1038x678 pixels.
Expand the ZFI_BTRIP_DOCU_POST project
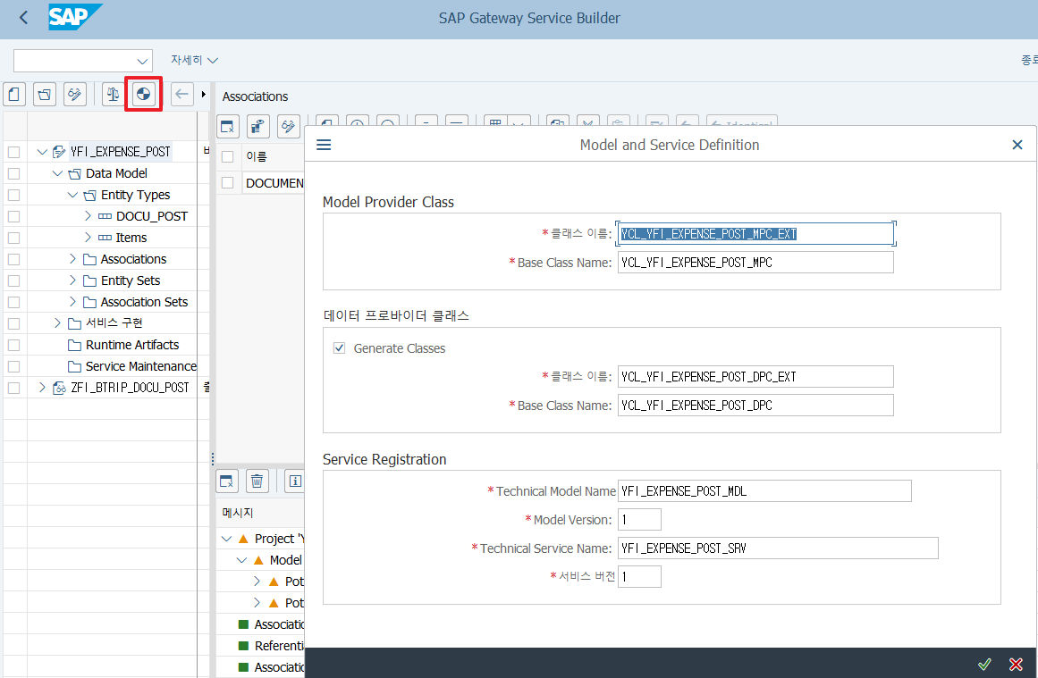[42, 388]
